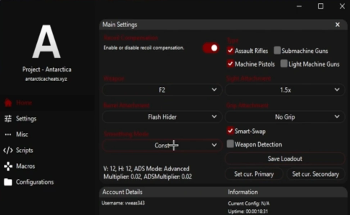350x215 pixels.
Task: Open the Weapon dropdown showing F2
Action: [162, 90]
